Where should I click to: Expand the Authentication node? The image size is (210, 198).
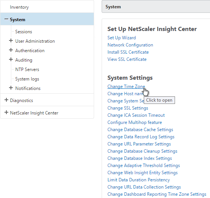[11, 50]
